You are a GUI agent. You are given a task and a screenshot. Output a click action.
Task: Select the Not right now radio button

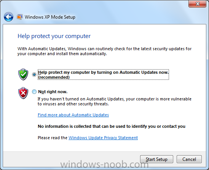(34, 92)
